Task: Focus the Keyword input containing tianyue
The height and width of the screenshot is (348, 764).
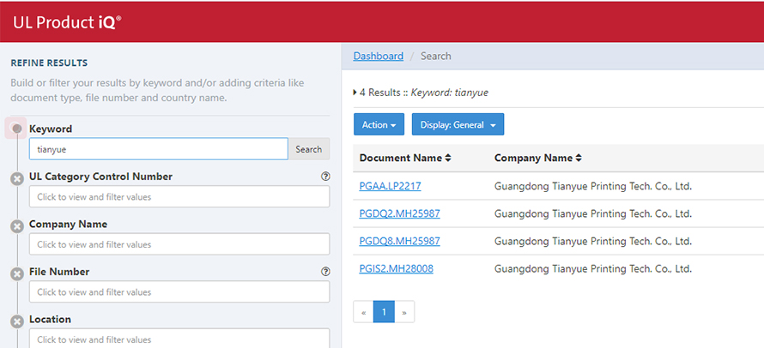Action: (159, 149)
